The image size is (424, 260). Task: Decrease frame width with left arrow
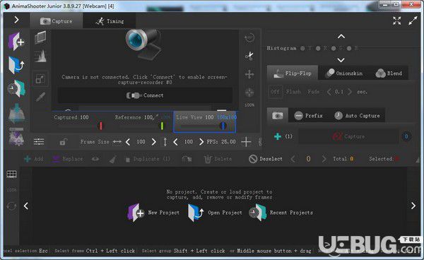(128, 141)
